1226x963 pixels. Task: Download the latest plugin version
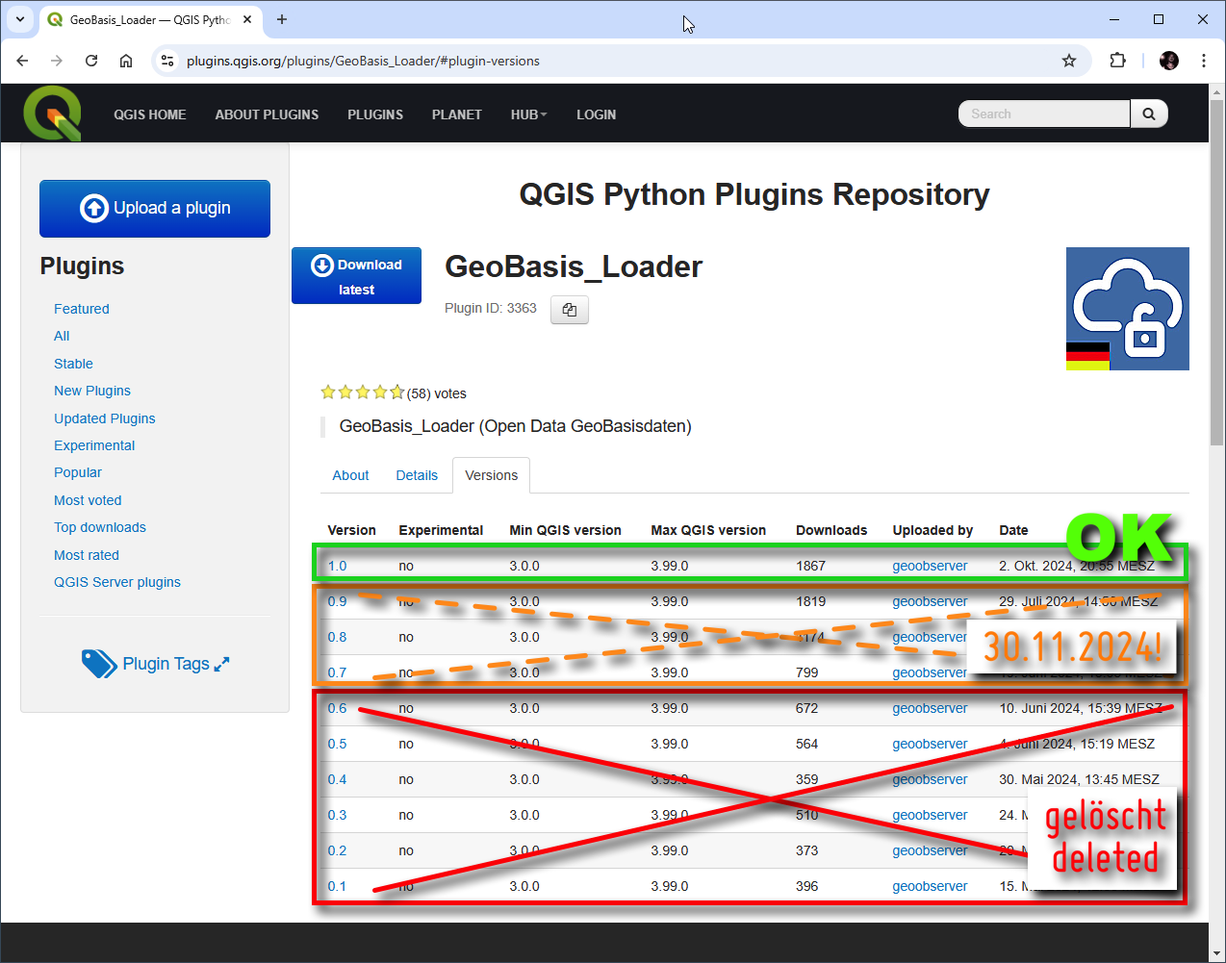pos(356,276)
